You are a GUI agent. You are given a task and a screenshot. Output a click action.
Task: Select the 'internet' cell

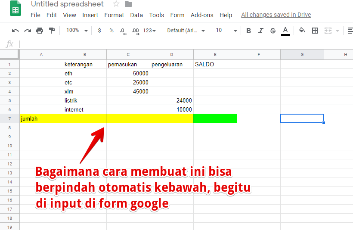coord(85,109)
